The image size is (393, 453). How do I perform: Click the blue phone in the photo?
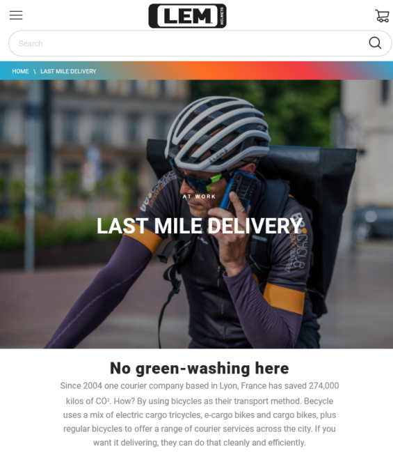pos(238,191)
